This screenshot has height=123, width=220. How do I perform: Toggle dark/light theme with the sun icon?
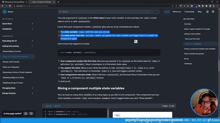(x=207, y=12)
